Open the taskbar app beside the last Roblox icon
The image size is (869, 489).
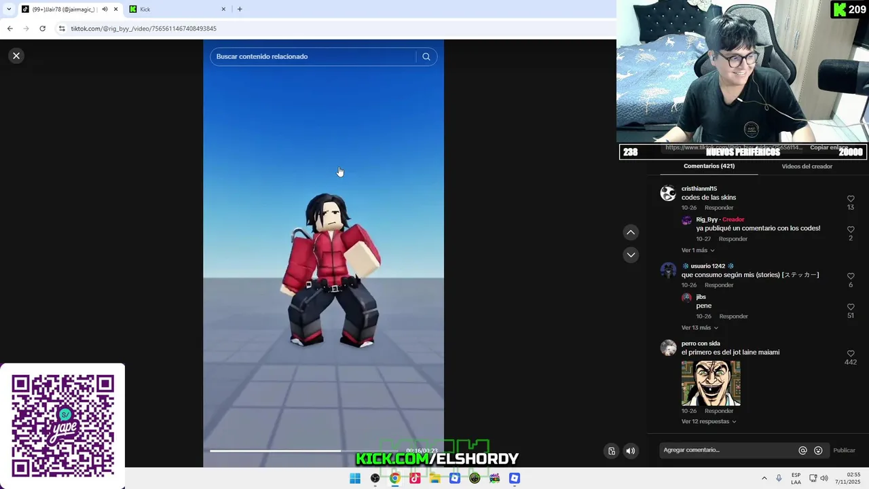494,478
